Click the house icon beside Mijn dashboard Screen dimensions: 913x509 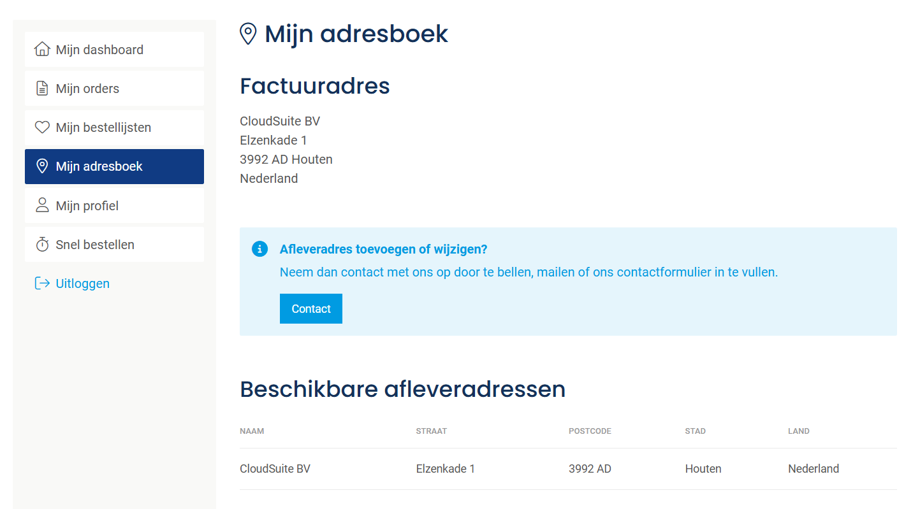[42, 50]
